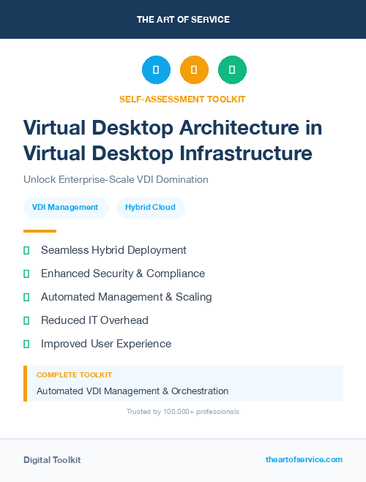Click the icon beside Improved User Experience
The height and width of the screenshot is (482, 366).
[26, 344]
